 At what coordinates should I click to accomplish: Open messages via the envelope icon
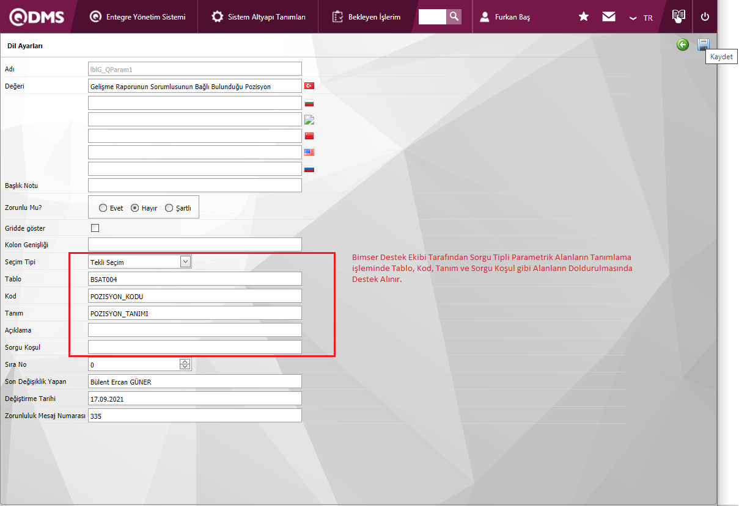click(609, 17)
